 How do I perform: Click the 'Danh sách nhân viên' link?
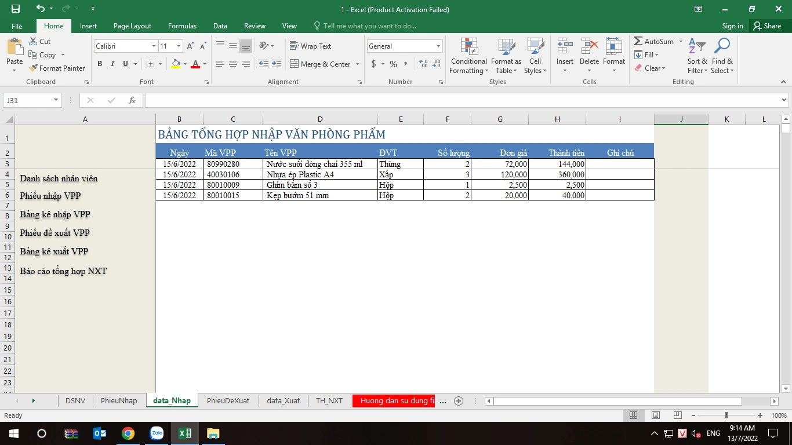[x=59, y=178]
